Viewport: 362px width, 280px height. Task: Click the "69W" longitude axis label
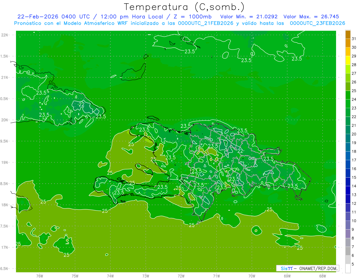click(x=287, y=276)
